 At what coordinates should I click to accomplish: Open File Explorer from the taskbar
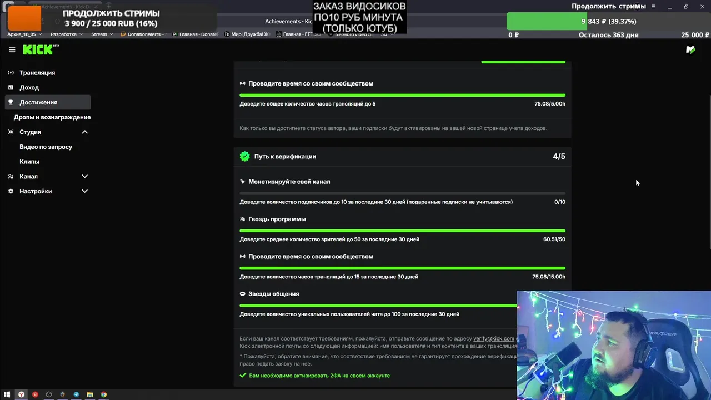point(90,394)
